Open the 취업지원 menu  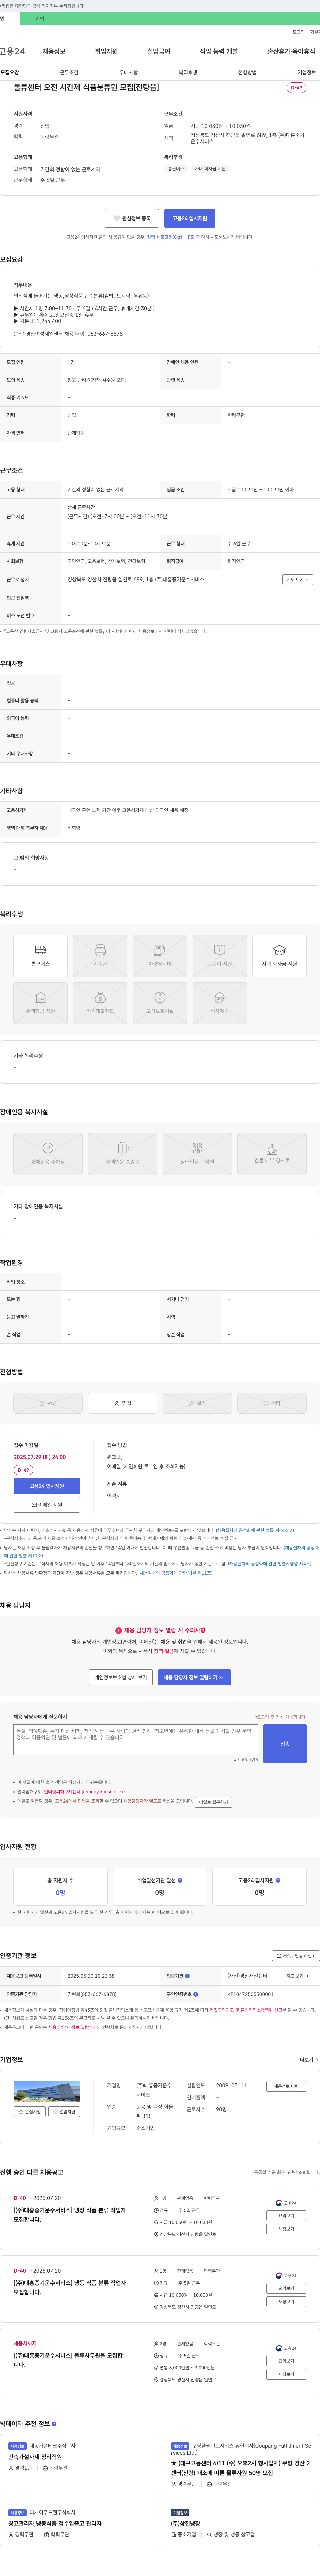(x=106, y=51)
